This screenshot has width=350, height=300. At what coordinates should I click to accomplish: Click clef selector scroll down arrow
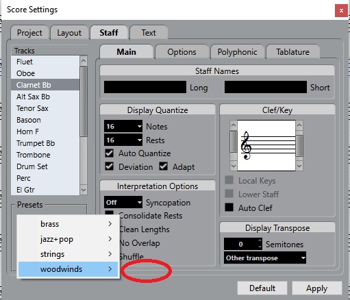pos(234,166)
